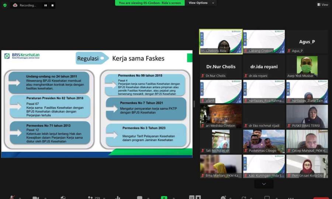Image resolution: width=332 pixels, height=199 pixels.
Task: Click the BPJS Kesehatan logo on the slide
Action: (x=22, y=56)
